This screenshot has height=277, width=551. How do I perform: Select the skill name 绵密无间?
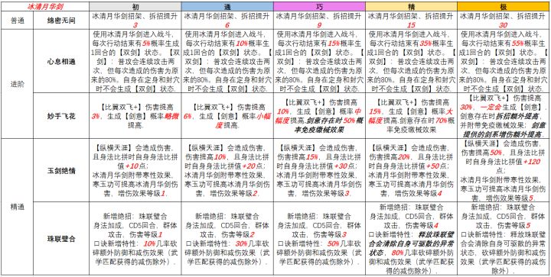point(60,21)
